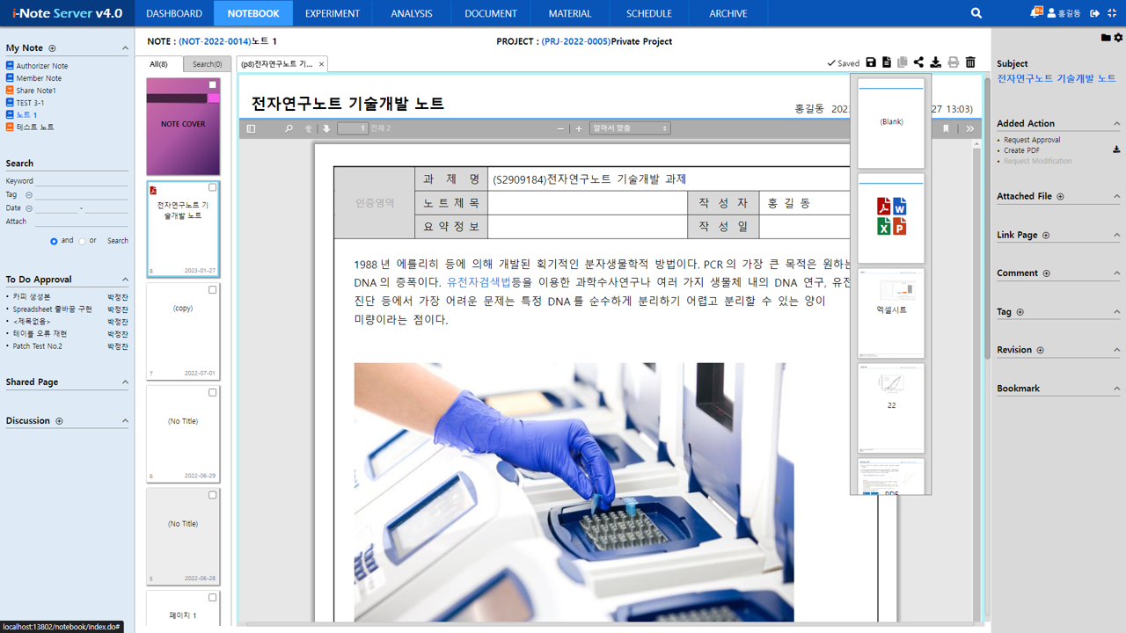Open the Share Note1 notebook
The width and height of the screenshot is (1126, 633).
click(x=36, y=91)
